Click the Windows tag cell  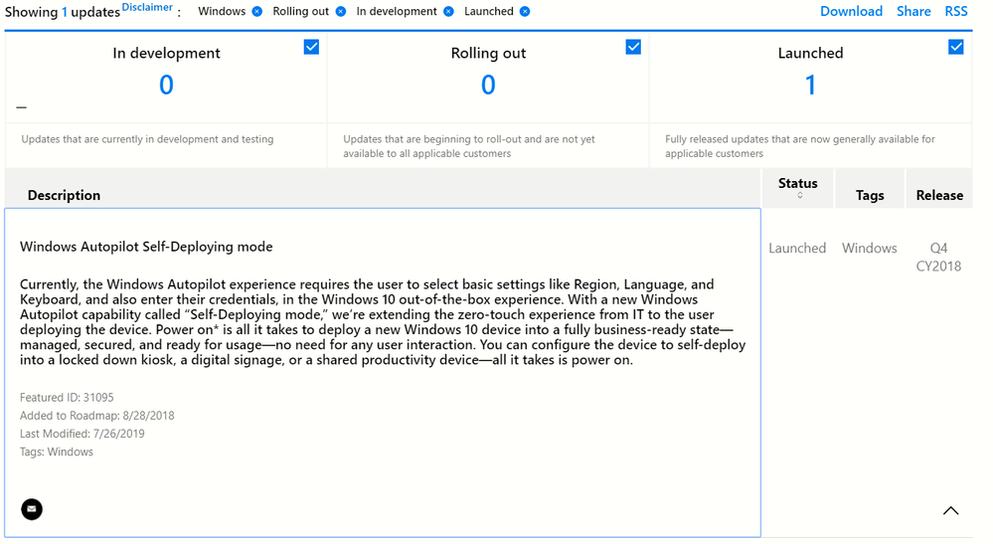[869, 249]
